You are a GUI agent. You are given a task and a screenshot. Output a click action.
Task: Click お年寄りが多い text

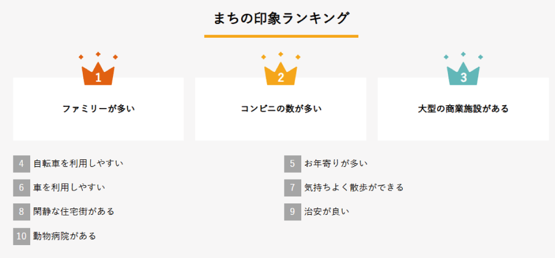click(x=335, y=163)
